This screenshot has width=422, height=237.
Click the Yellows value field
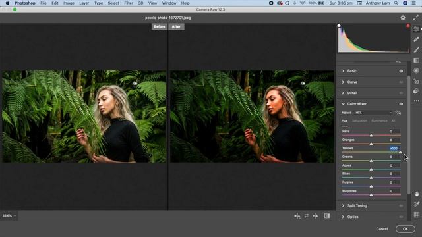pos(394,148)
